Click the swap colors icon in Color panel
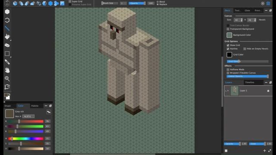The height and width of the screenshot is (155, 276). (49, 112)
